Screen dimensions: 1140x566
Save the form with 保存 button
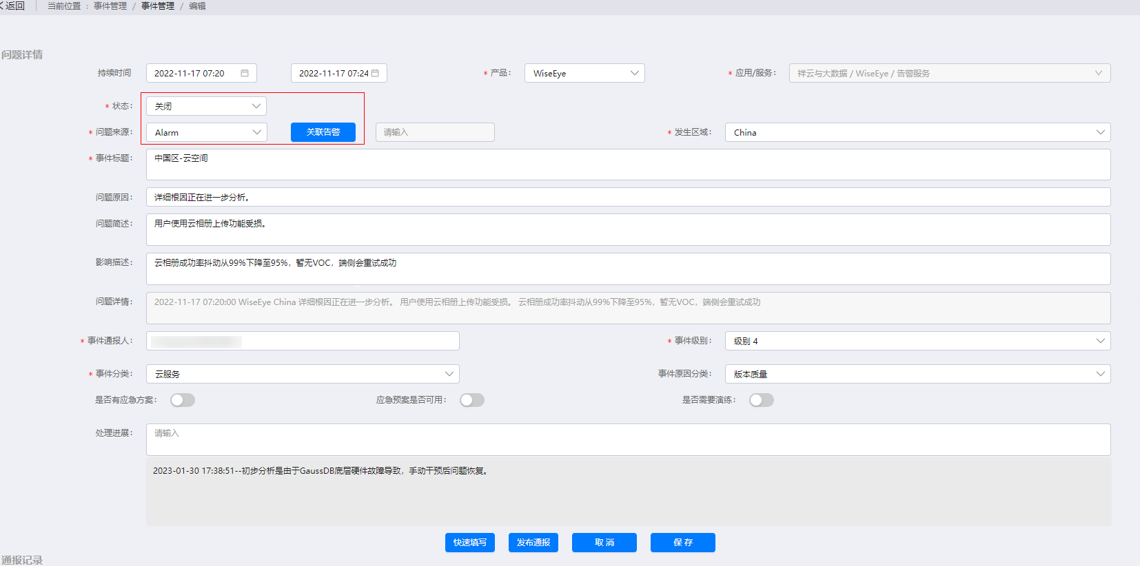click(683, 543)
